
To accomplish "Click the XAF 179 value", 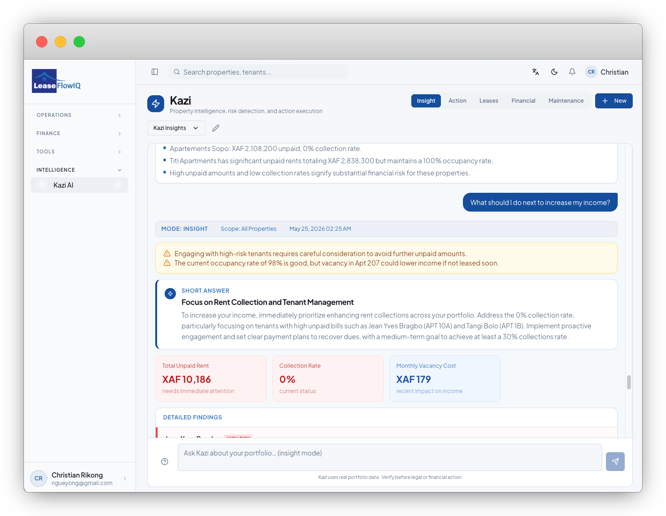I will pos(413,379).
